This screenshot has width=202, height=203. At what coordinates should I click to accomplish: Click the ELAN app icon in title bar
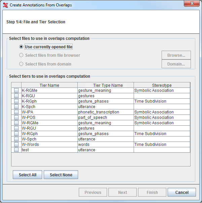(5, 5)
